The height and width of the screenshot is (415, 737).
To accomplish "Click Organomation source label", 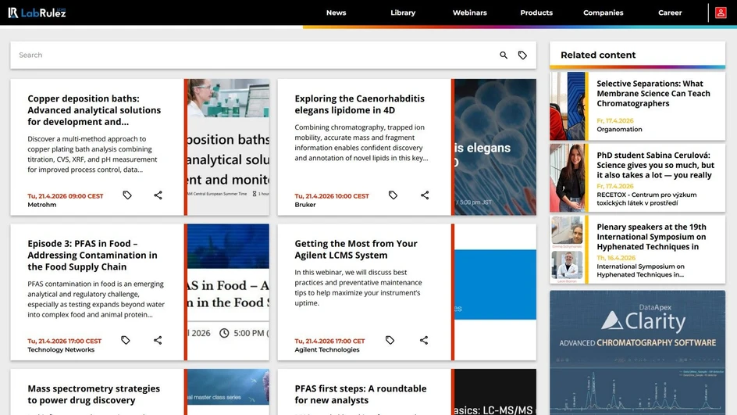I will [x=619, y=129].
